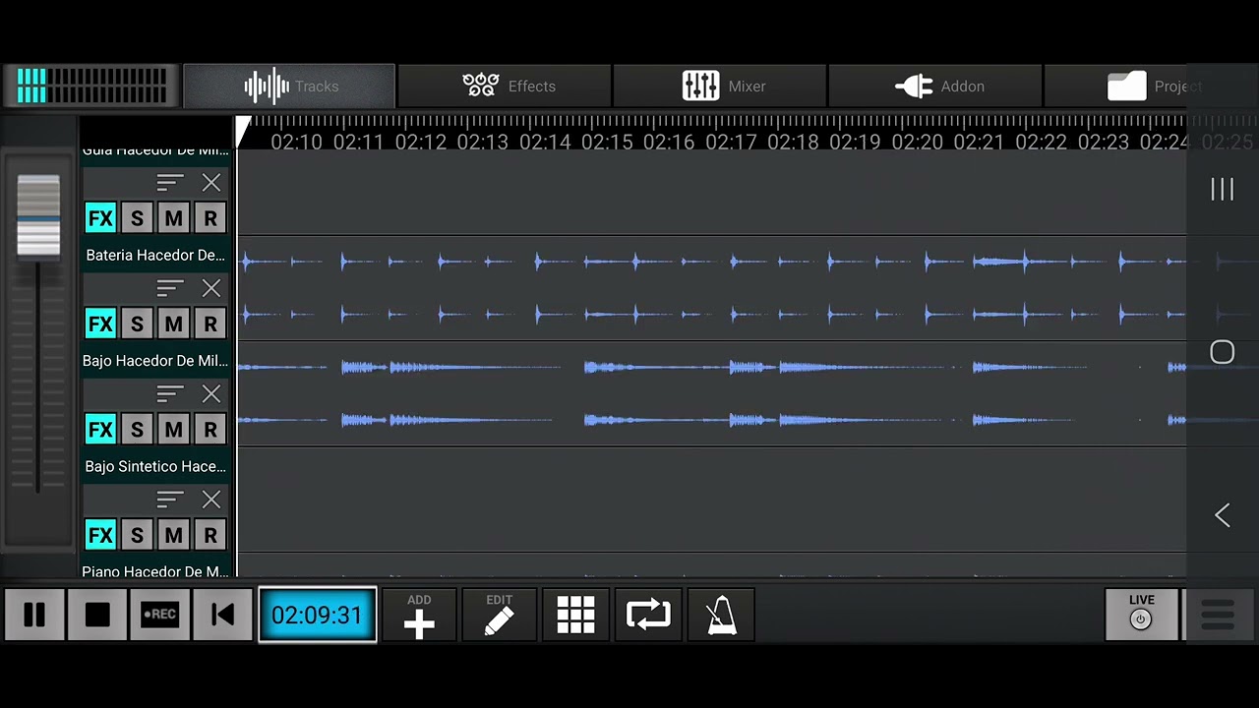Image resolution: width=1259 pixels, height=708 pixels.
Task: Switch to the Mixer tab
Action: click(720, 87)
